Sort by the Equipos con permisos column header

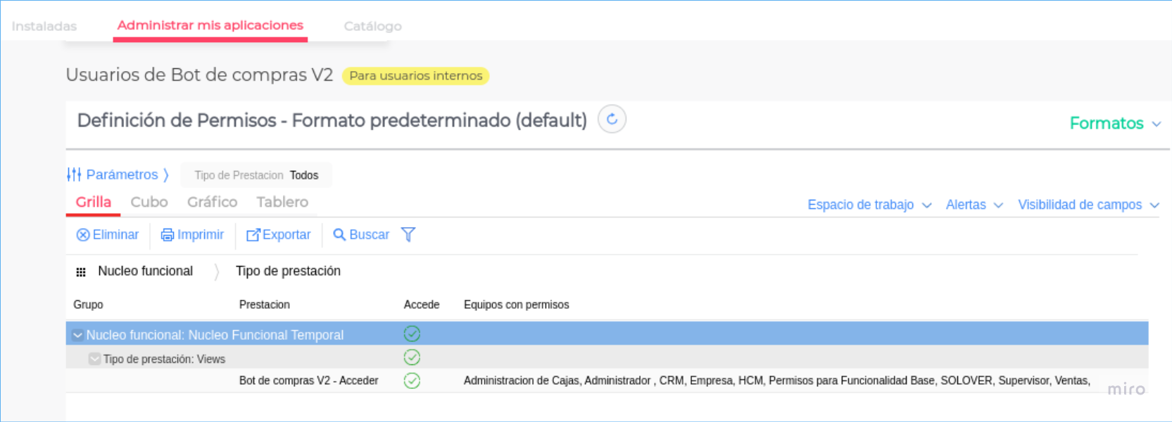(516, 305)
